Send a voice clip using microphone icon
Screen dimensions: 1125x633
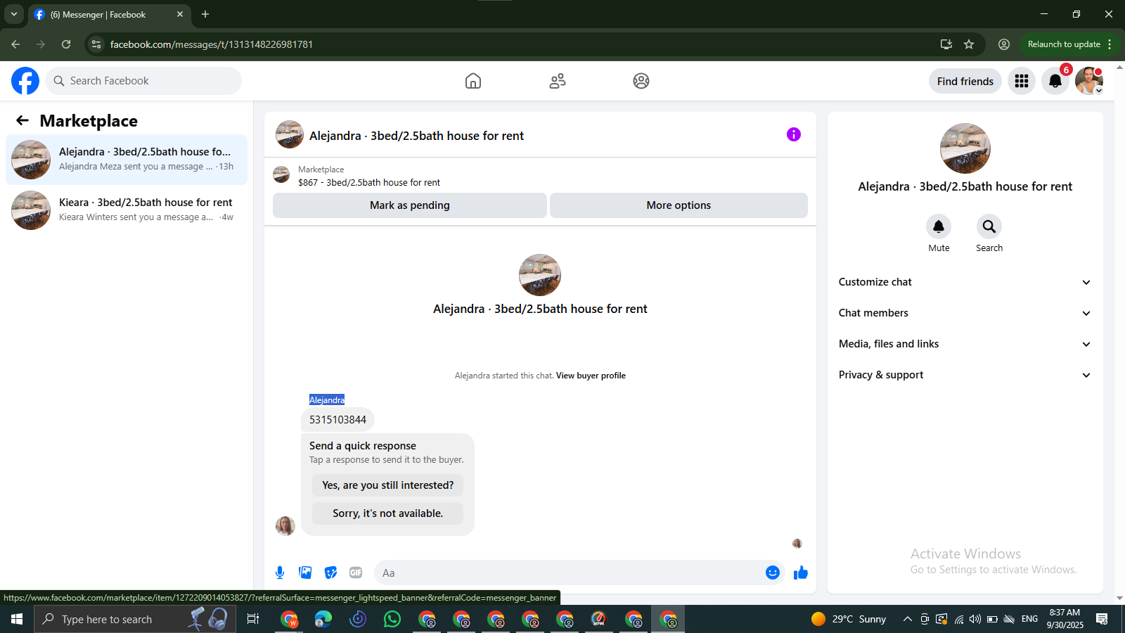(x=280, y=573)
